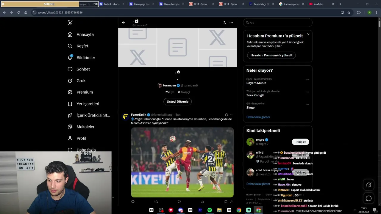The image size is (381, 214).
Task: Open Singo trending topic
Action: (250, 108)
